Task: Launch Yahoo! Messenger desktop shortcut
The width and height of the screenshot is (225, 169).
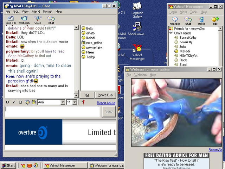Action: coord(137,52)
